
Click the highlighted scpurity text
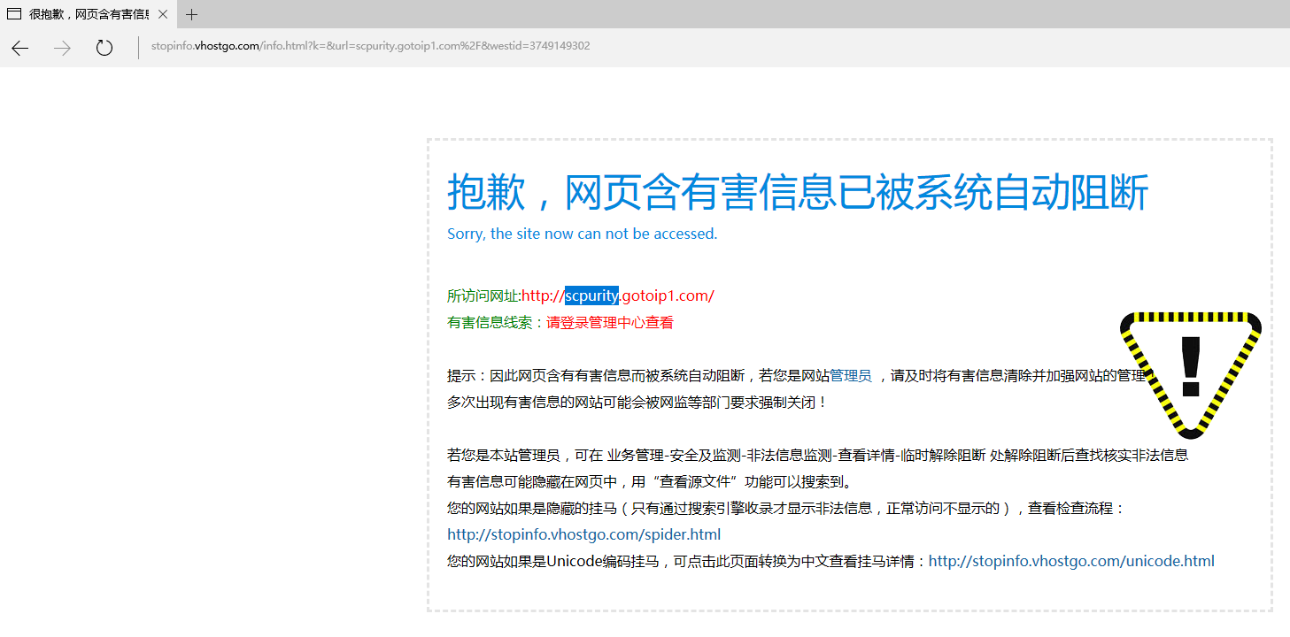591,295
